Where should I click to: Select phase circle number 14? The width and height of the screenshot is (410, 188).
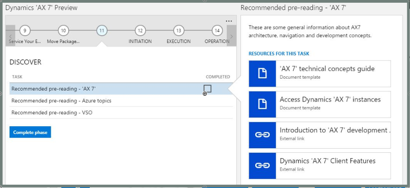coord(217,31)
